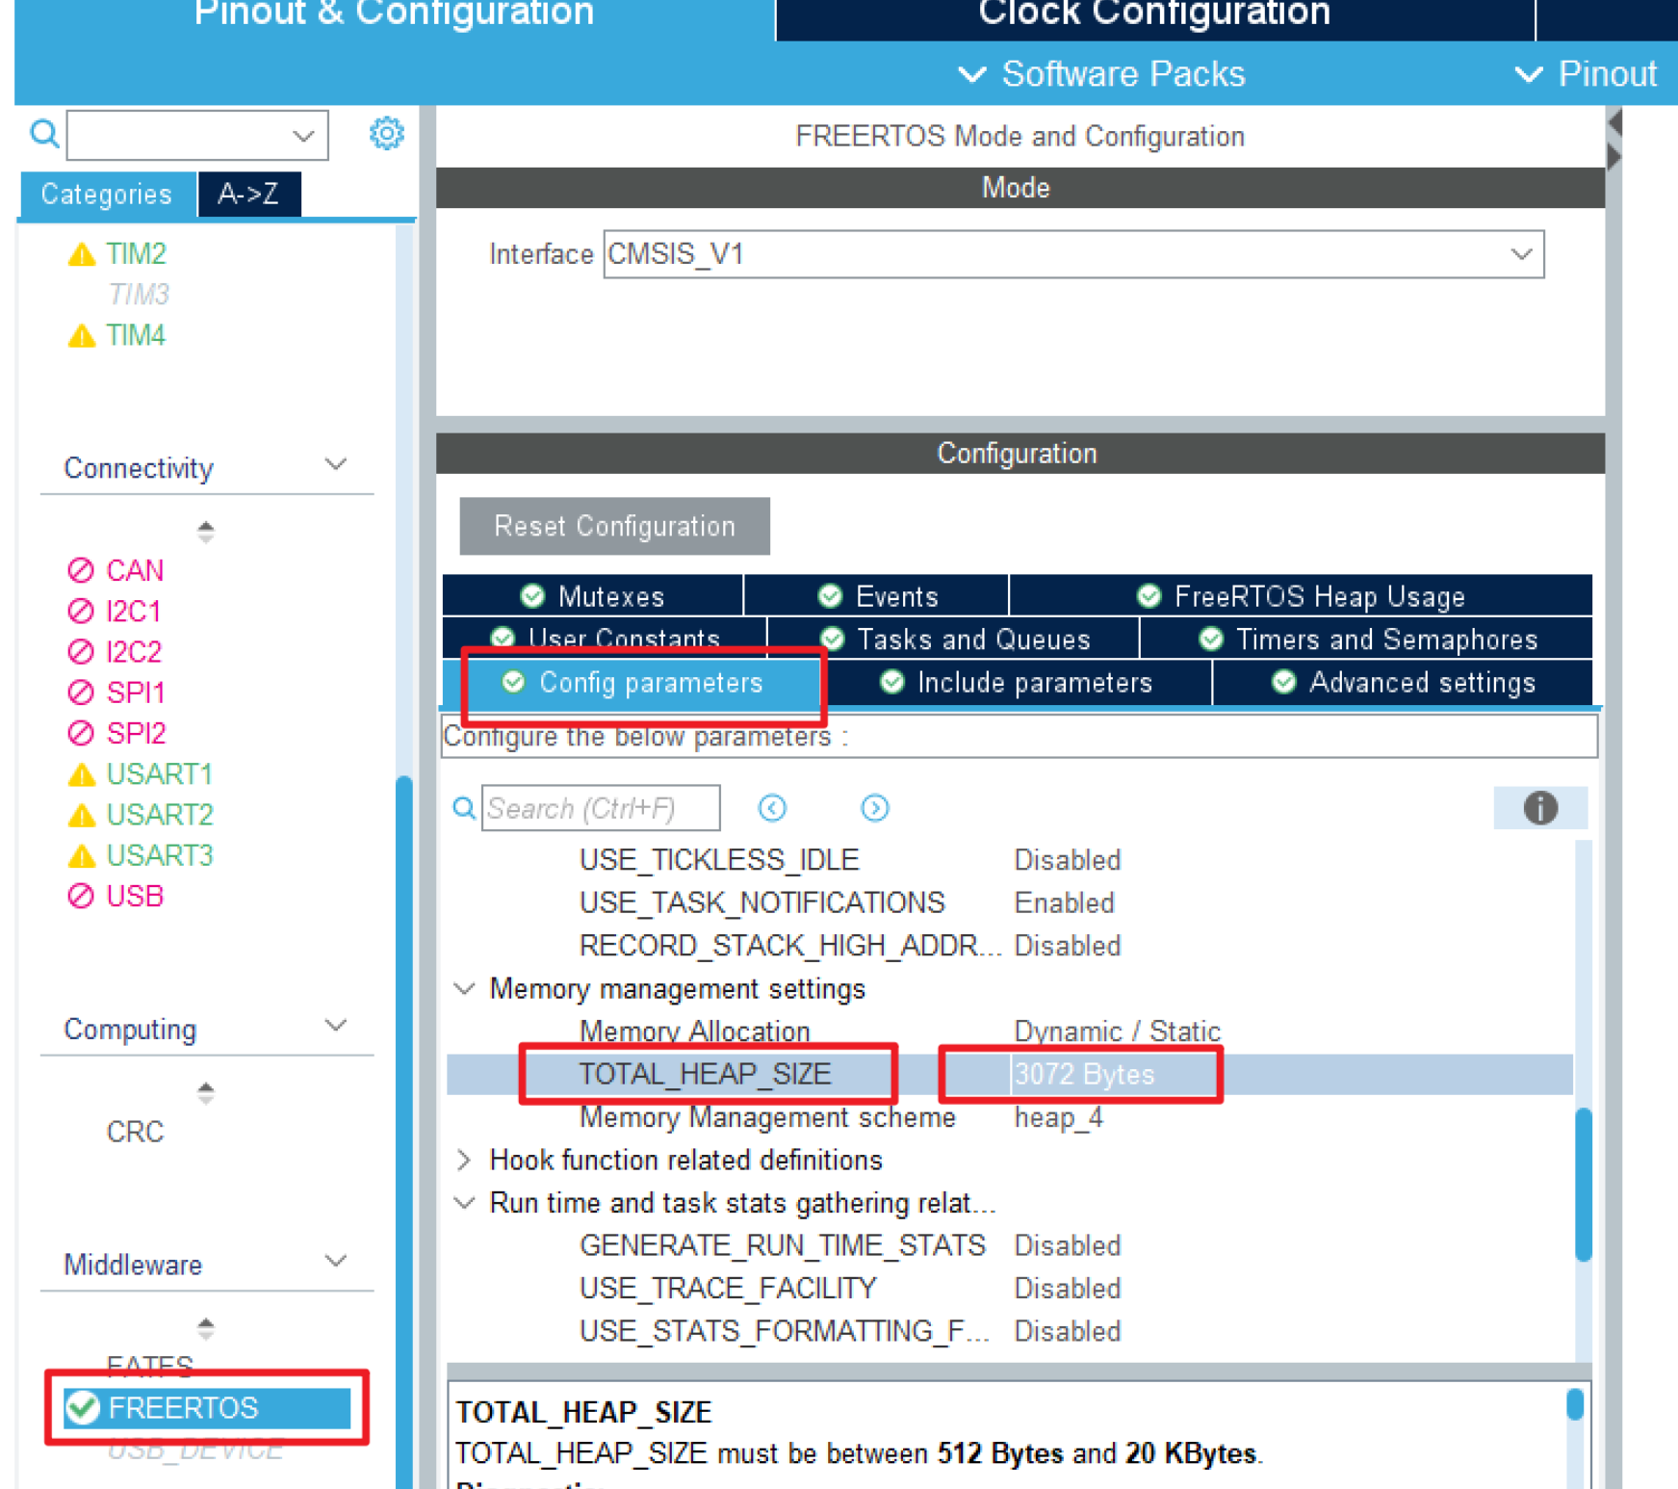Expand Hook function related definitions
The image size is (1678, 1489).
coord(464,1160)
